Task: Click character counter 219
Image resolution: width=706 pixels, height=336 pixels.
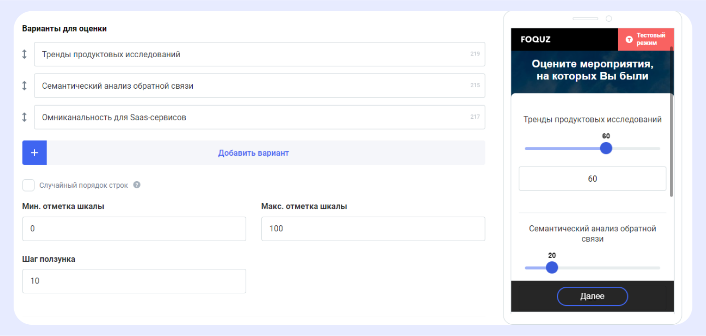Action: coord(475,54)
